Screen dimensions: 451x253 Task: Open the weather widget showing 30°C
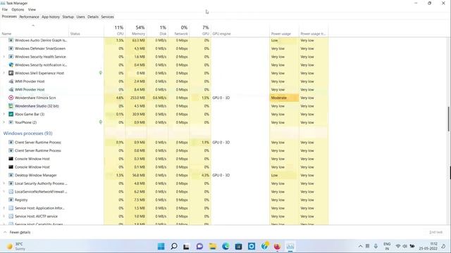coord(16,246)
